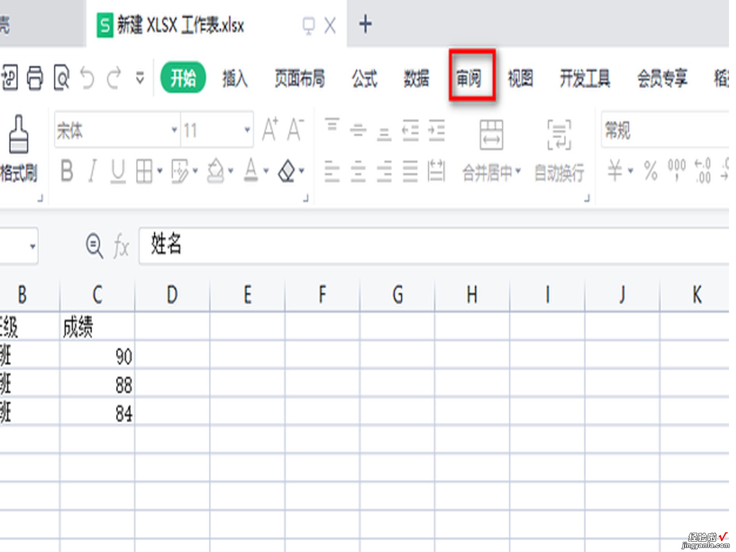736x552 pixels.
Task: Switch to 审阅 tab
Action: pyautogui.click(x=469, y=78)
